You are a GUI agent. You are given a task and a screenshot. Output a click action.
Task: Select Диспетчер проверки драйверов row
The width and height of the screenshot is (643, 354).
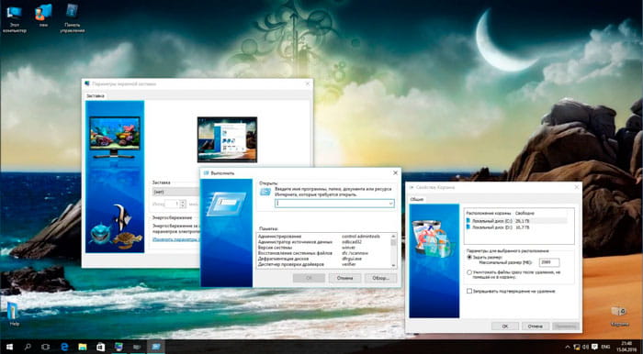click(x=323, y=264)
